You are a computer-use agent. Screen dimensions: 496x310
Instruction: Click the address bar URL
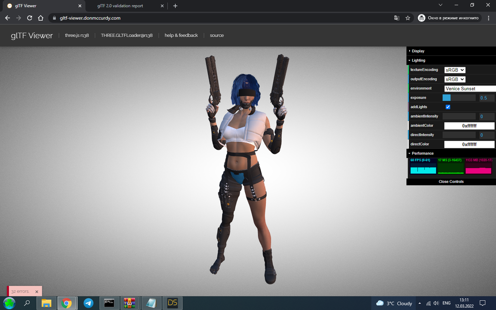coord(90,18)
